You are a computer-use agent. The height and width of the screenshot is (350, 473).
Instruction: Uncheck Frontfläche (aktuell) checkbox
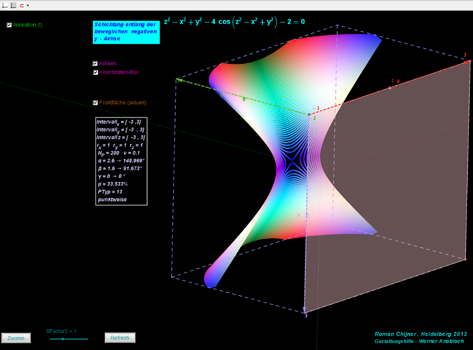[x=96, y=103]
